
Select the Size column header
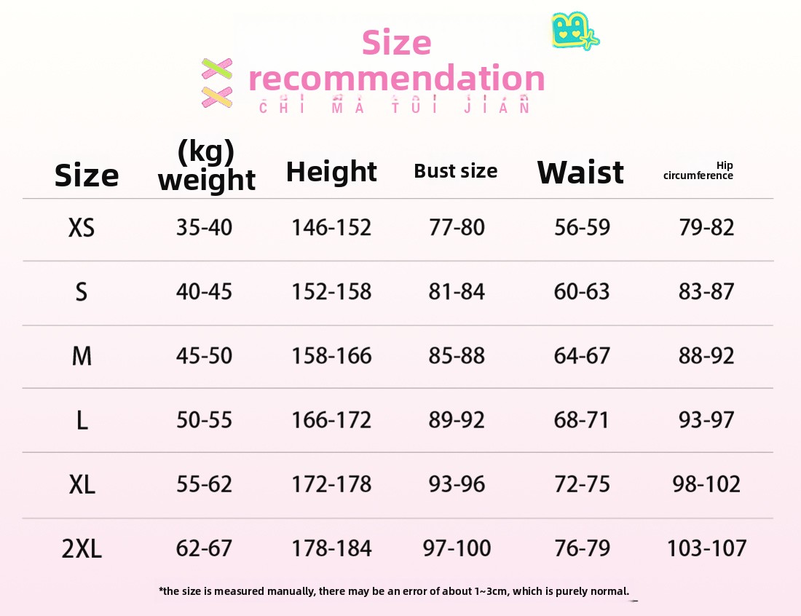(x=87, y=175)
